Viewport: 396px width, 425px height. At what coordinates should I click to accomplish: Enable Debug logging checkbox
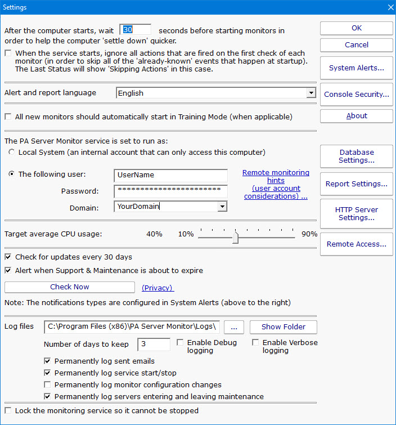point(180,342)
